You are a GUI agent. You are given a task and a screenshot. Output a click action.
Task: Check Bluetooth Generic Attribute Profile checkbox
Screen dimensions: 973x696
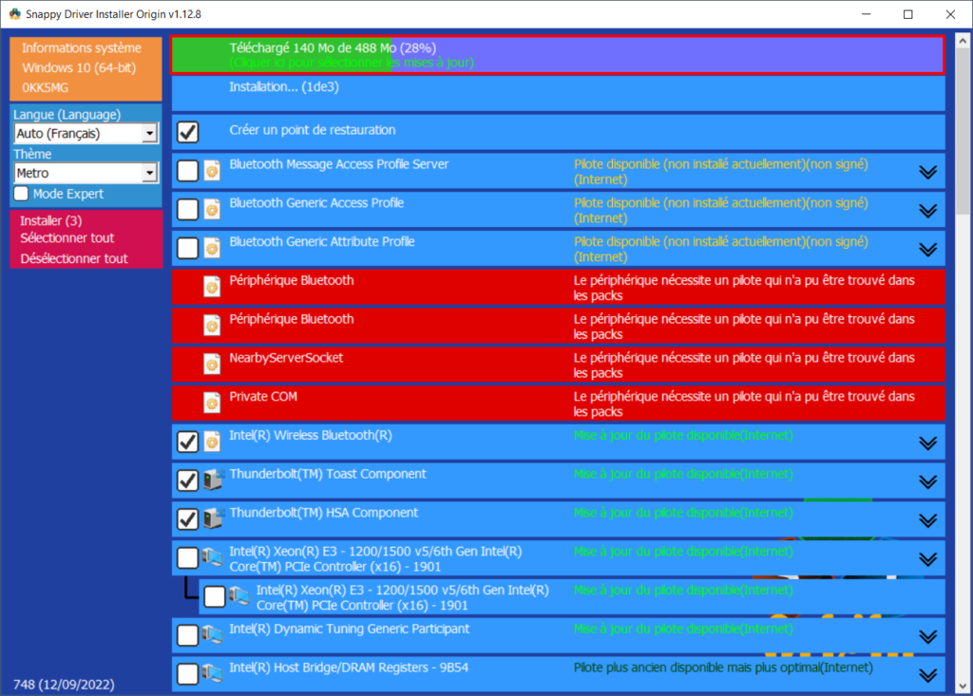tap(187, 248)
